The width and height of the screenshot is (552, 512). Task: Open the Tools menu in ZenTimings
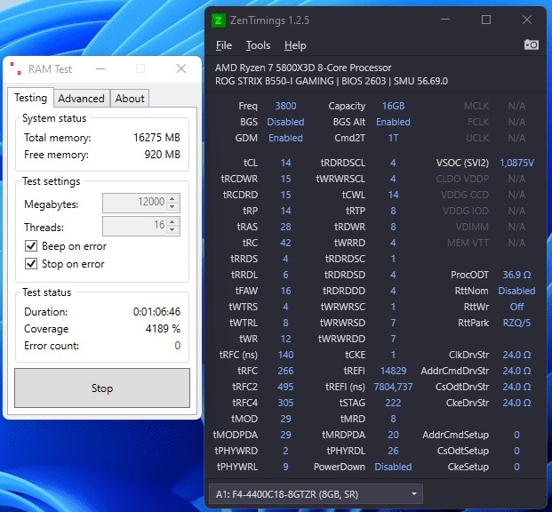point(258,45)
